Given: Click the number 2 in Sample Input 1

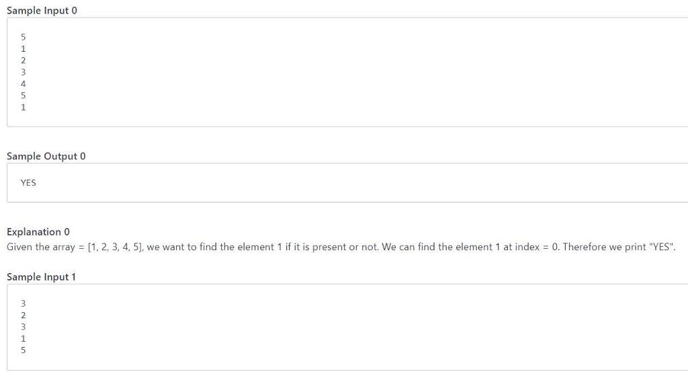Looking at the screenshot, I should point(24,315).
